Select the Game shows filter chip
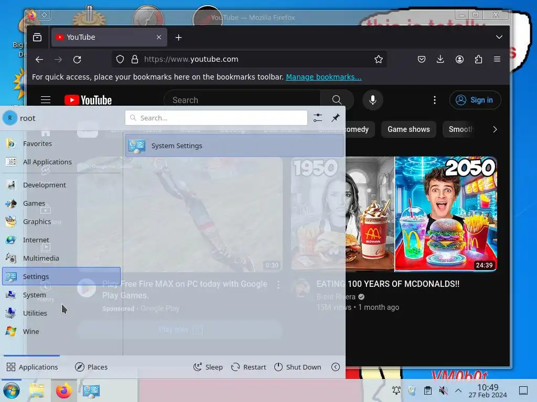 [409, 129]
